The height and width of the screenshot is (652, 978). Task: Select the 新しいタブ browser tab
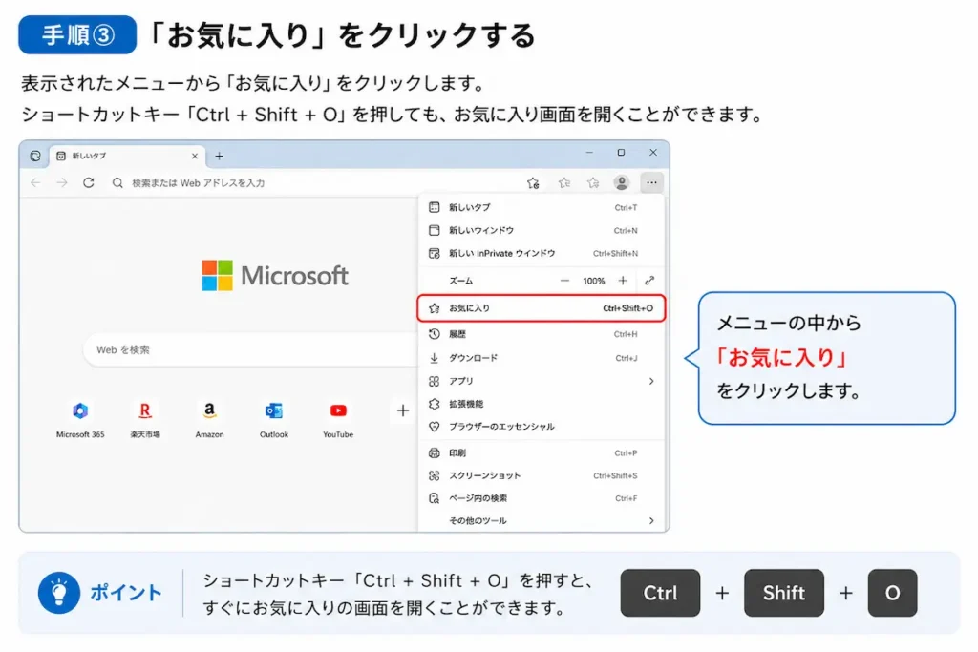pyautogui.click(x=127, y=156)
